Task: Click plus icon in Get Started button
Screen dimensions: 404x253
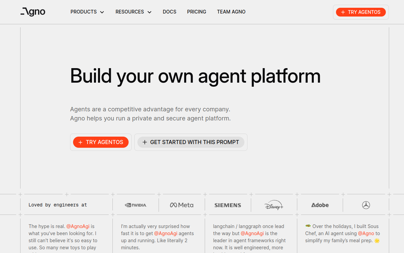Action: point(145,142)
